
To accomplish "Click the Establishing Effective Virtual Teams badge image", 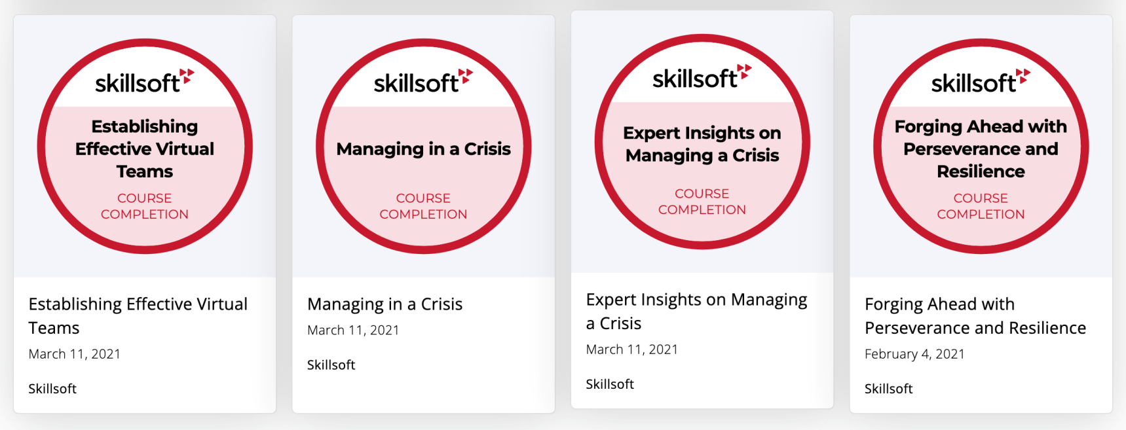I will pyautogui.click(x=145, y=146).
